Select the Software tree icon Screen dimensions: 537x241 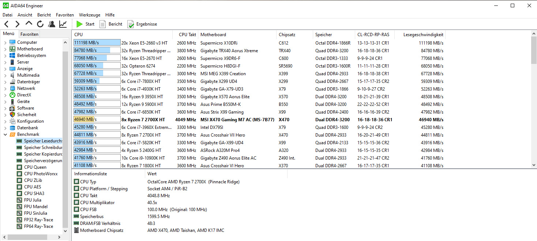pos(12,108)
